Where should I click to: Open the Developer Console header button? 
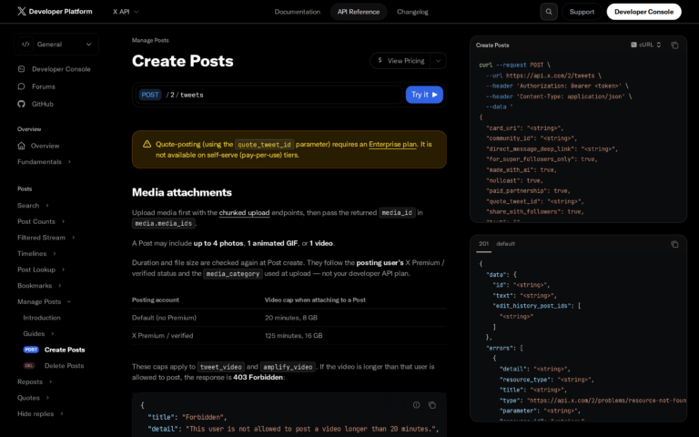pyautogui.click(x=643, y=12)
